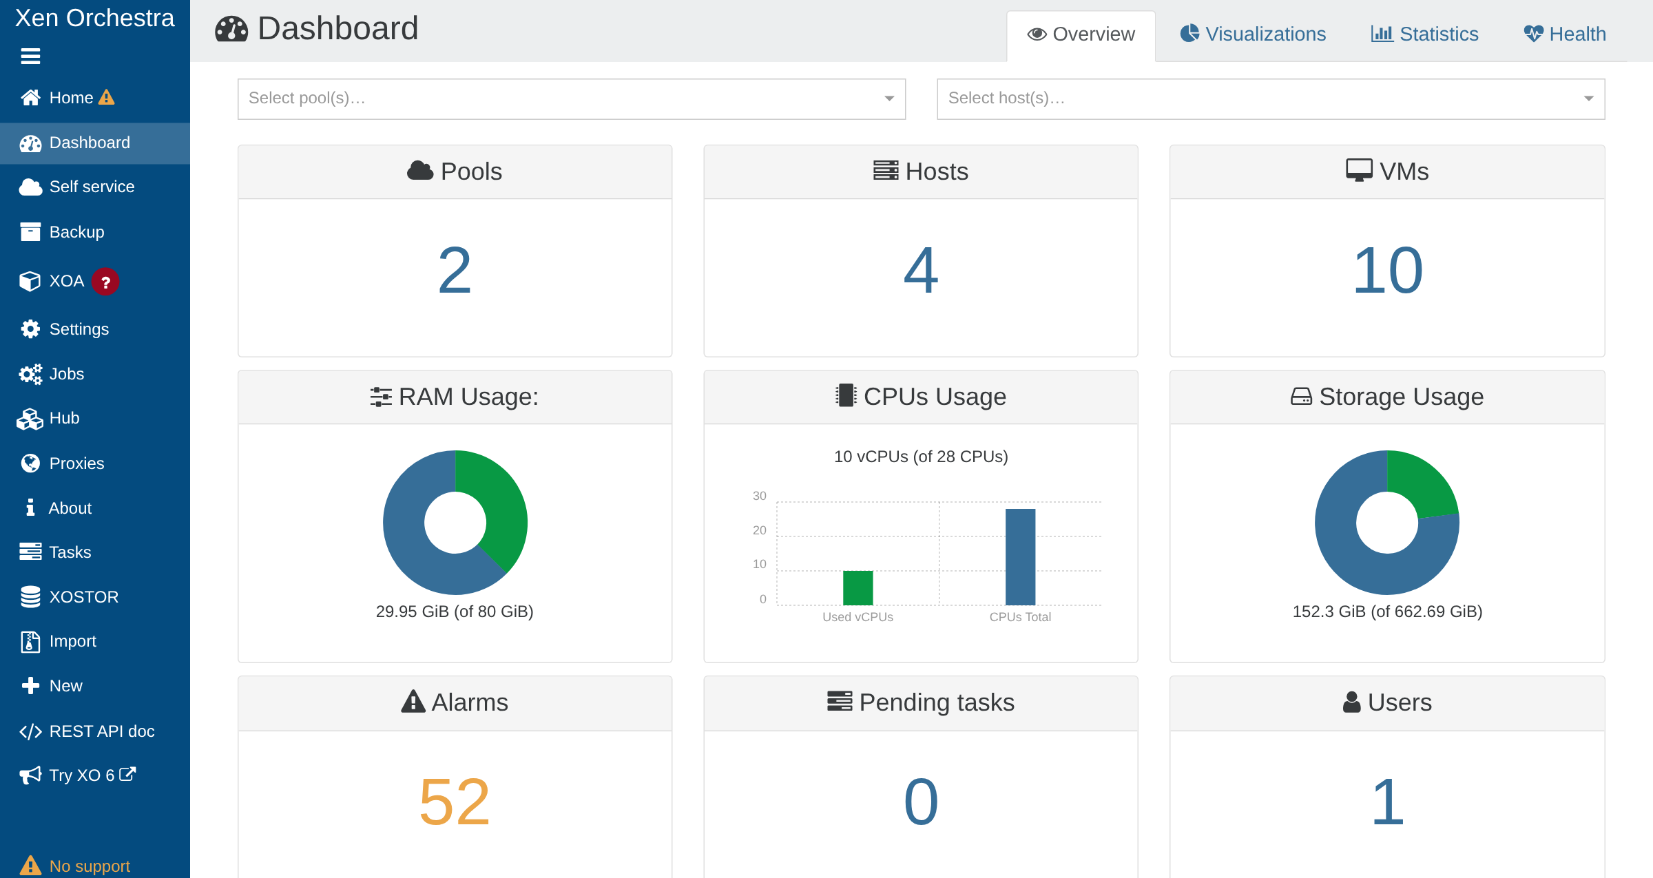The width and height of the screenshot is (1653, 878).
Task: Click the Xen Orchestra title link
Action: pos(95,18)
